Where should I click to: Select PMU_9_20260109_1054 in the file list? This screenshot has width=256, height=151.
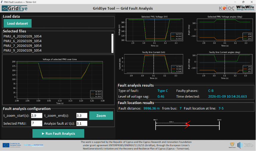pyautogui.click(x=22, y=50)
